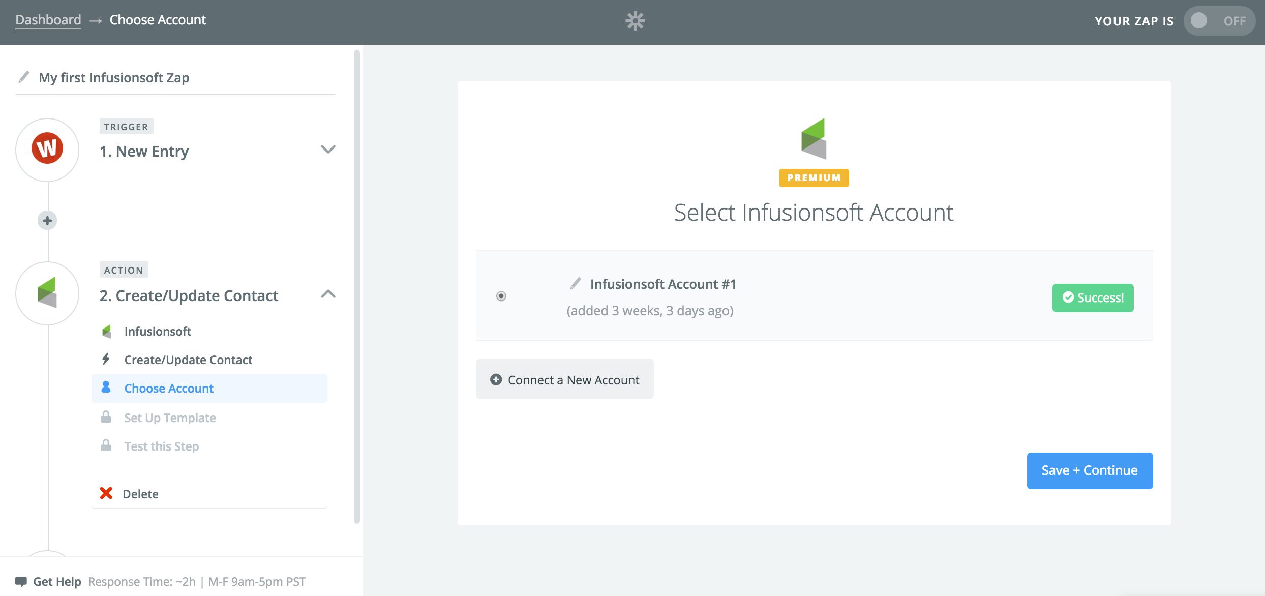Image resolution: width=1265 pixels, height=596 pixels.
Task: Click Connect a New Account button
Action: tap(564, 379)
